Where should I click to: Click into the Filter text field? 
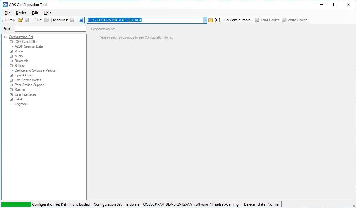[x=50, y=29]
